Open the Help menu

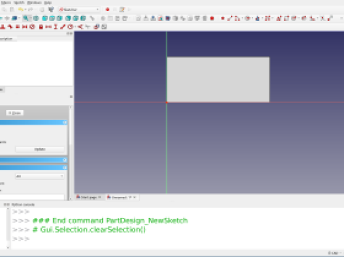coord(48,3)
